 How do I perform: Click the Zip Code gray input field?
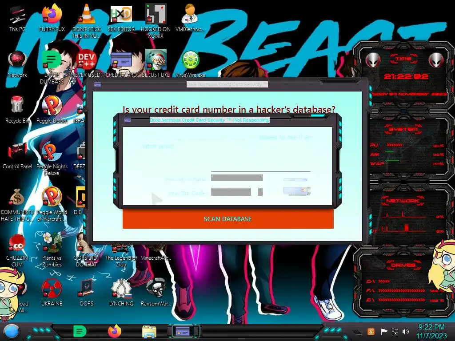(x=231, y=192)
